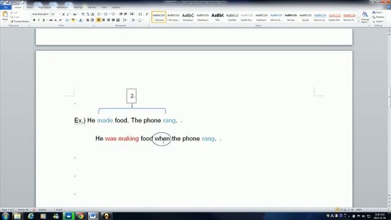Click the Word icon in the taskbar
Viewport: 391px width, 220px height.
pyautogui.click(x=93, y=216)
